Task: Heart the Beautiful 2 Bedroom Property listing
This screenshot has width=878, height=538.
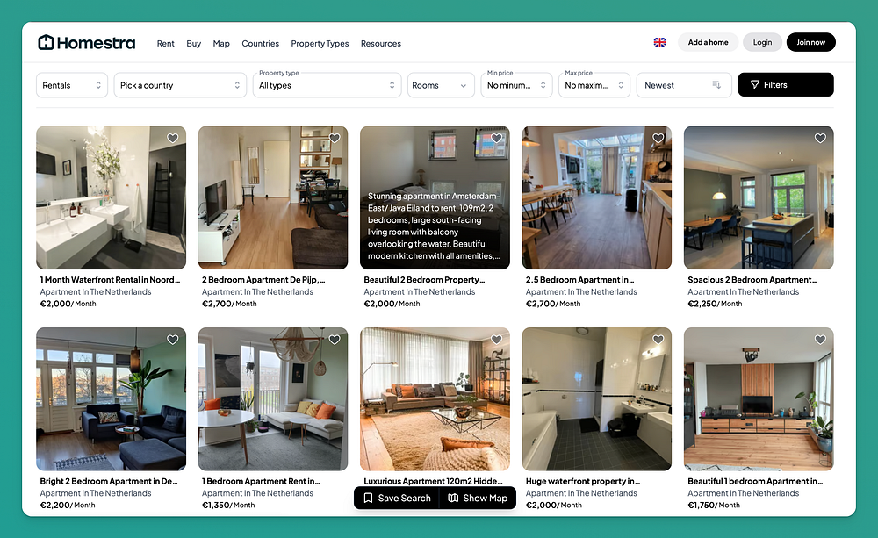Action: pos(496,139)
